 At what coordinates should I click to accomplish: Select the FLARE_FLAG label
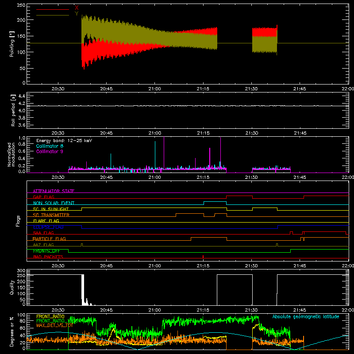[x=46, y=221]
